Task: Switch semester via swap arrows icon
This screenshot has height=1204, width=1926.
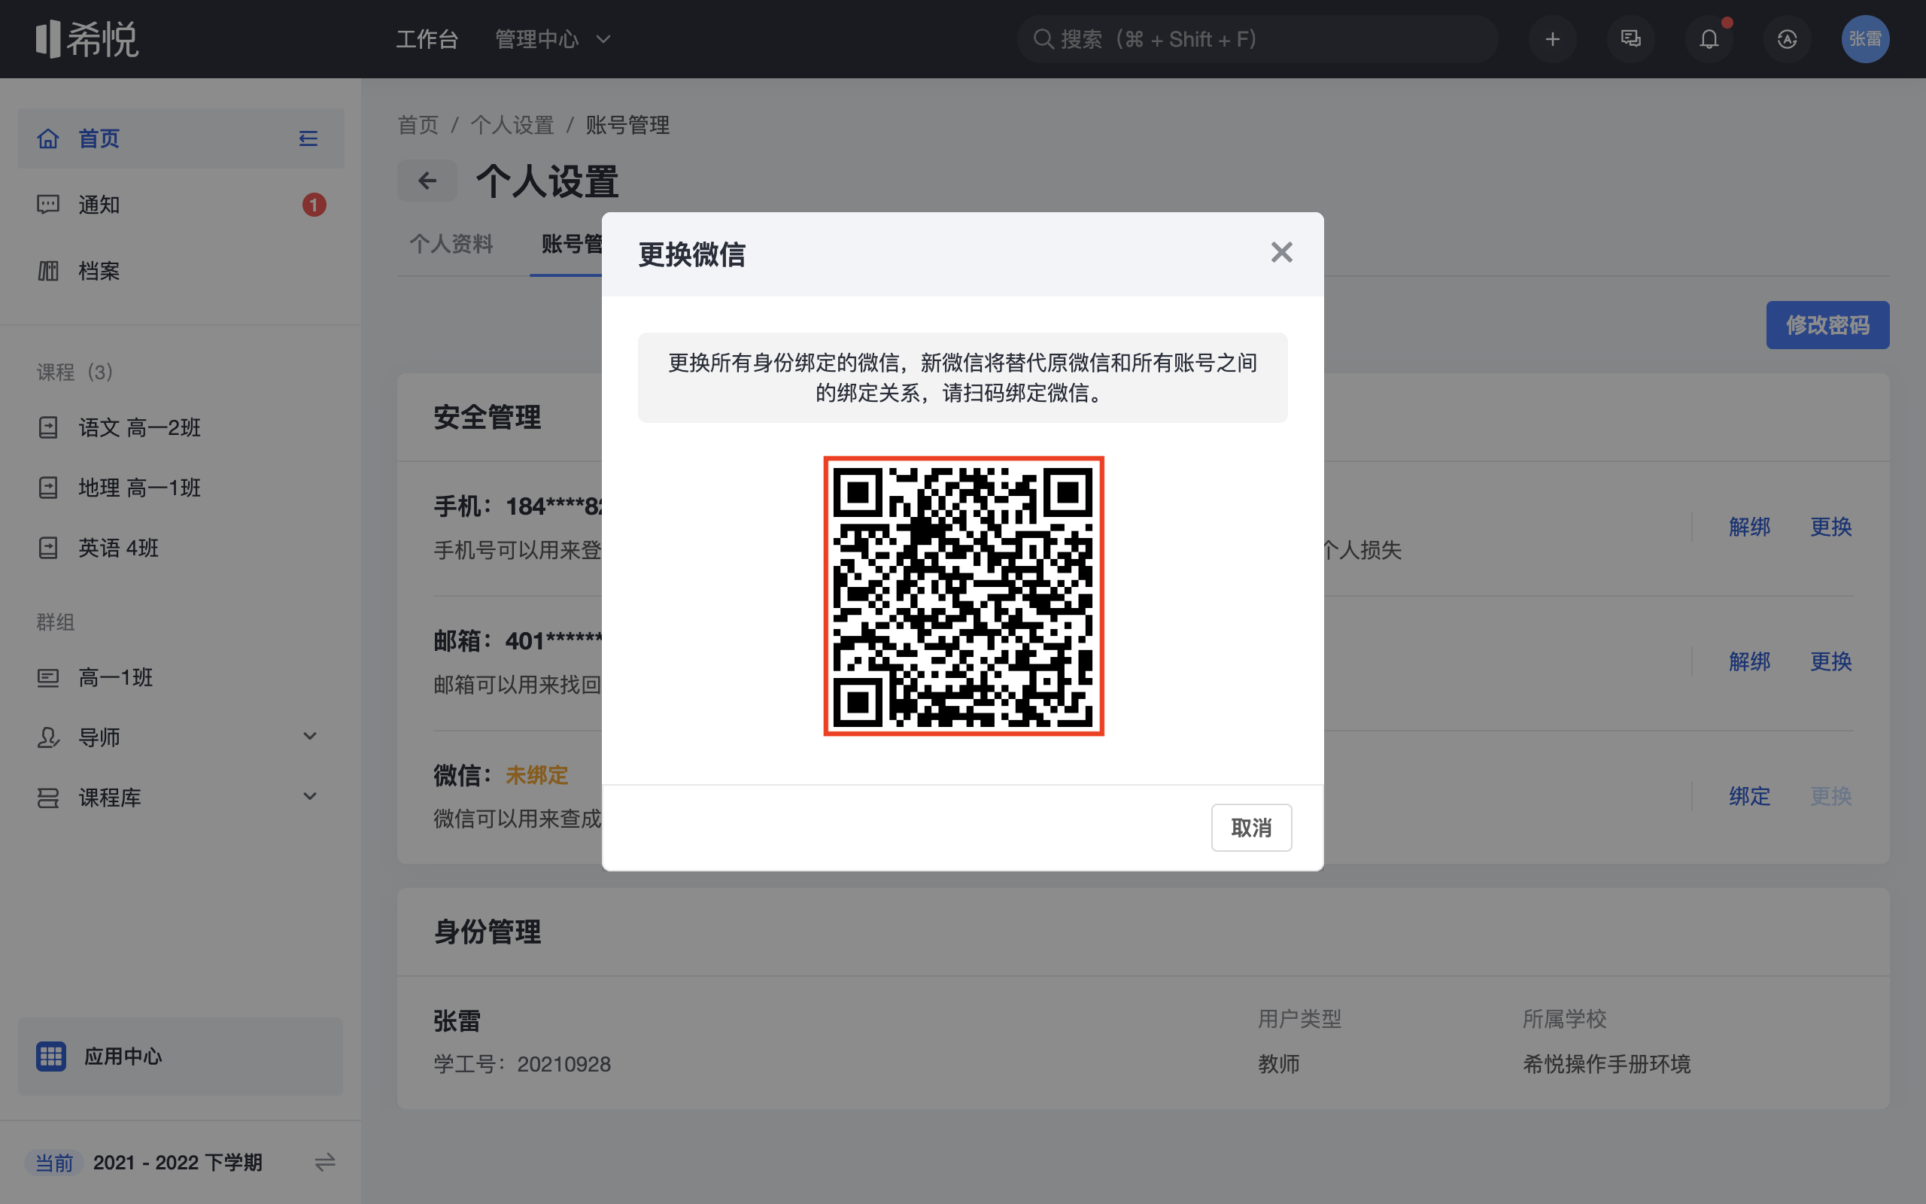Action: 325,1163
